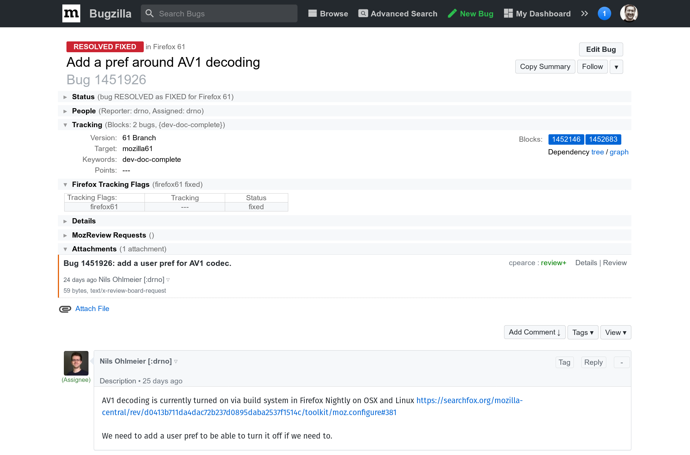Open My Dashboard
This screenshot has width=690, height=455.
(537, 13)
